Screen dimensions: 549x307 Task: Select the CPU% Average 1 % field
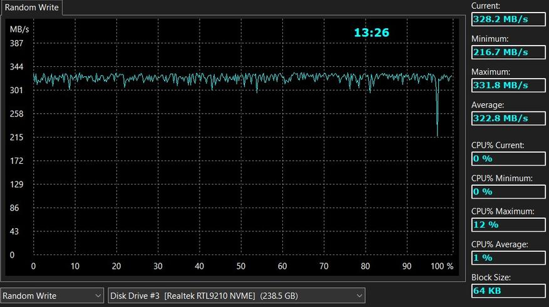point(508,258)
